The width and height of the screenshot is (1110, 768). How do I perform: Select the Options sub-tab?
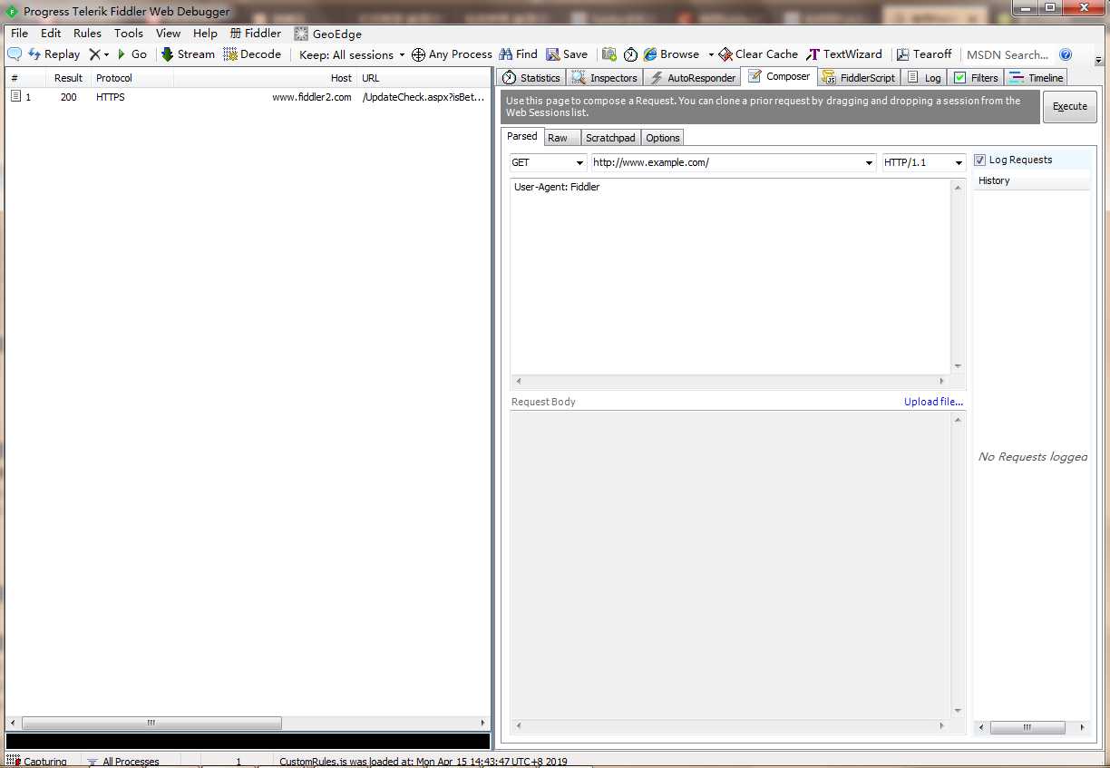click(x=663, y=138)
